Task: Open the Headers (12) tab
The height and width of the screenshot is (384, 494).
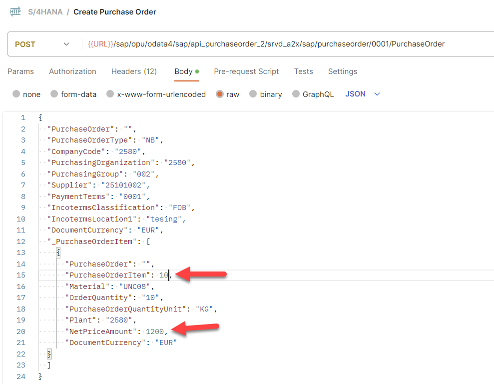Action: 134,71
